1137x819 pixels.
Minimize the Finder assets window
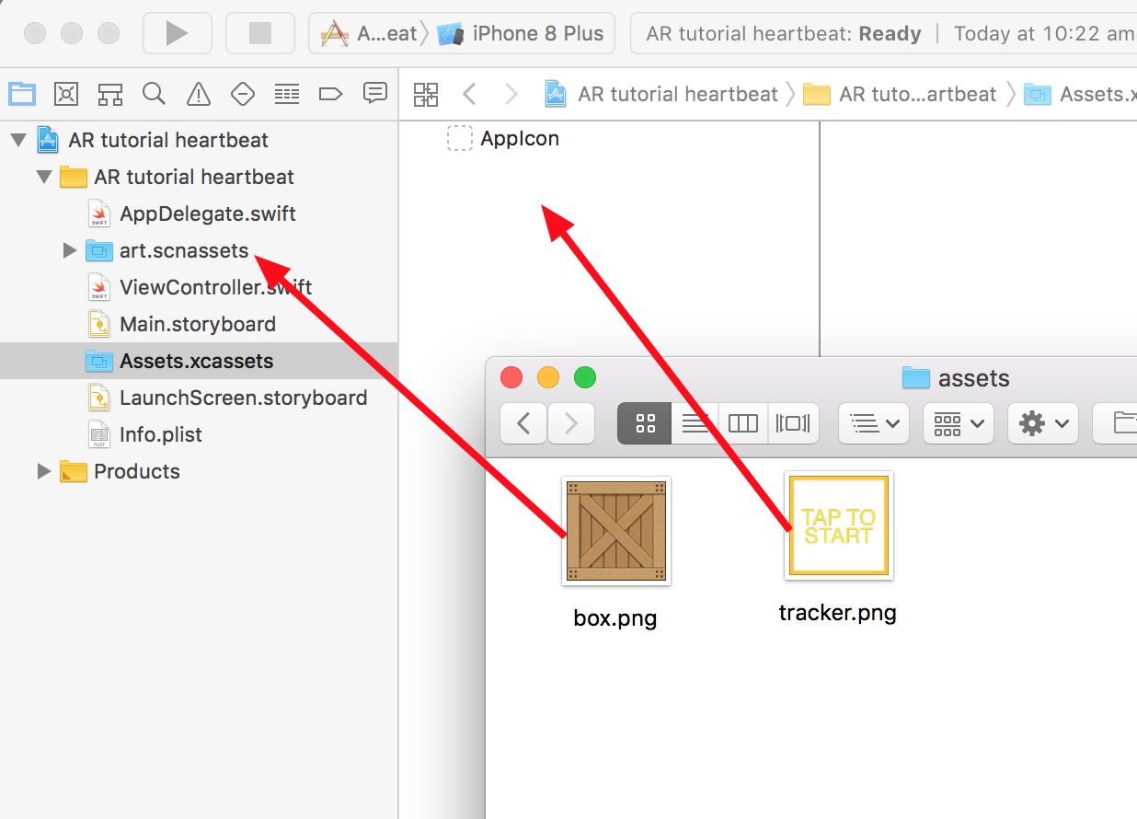(547, 377)
